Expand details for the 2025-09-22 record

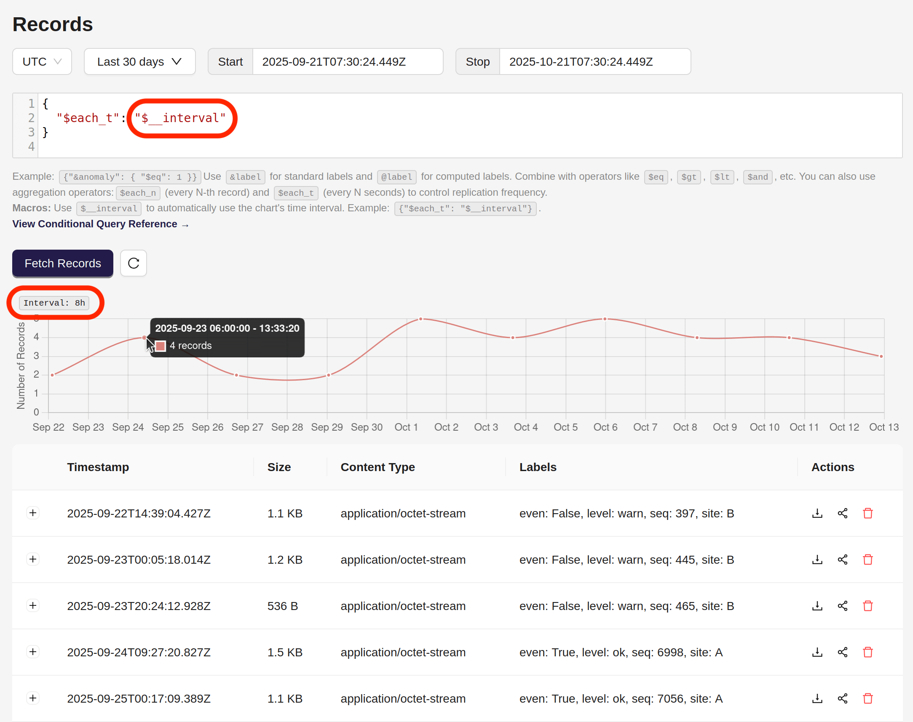33,513
